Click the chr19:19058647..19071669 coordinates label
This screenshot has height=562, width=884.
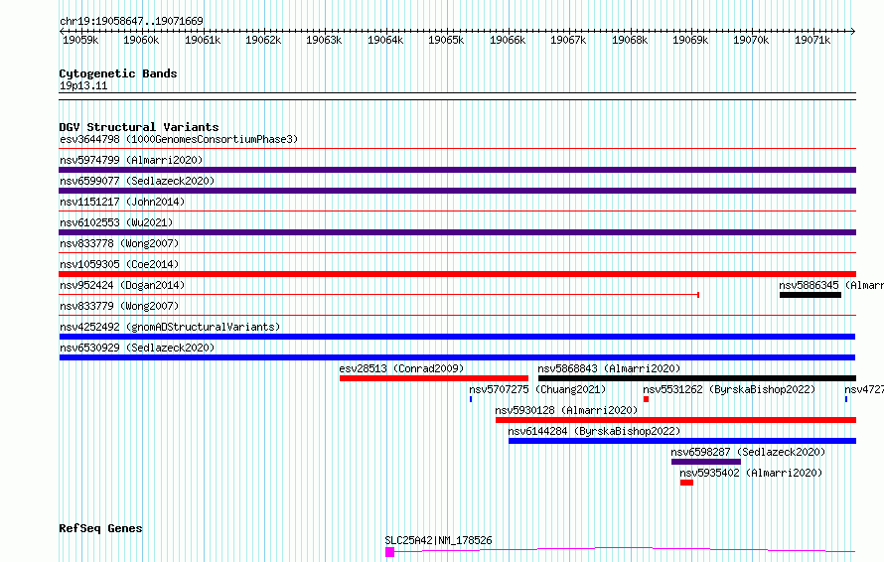pyautogui.click(x=131, y=21)
